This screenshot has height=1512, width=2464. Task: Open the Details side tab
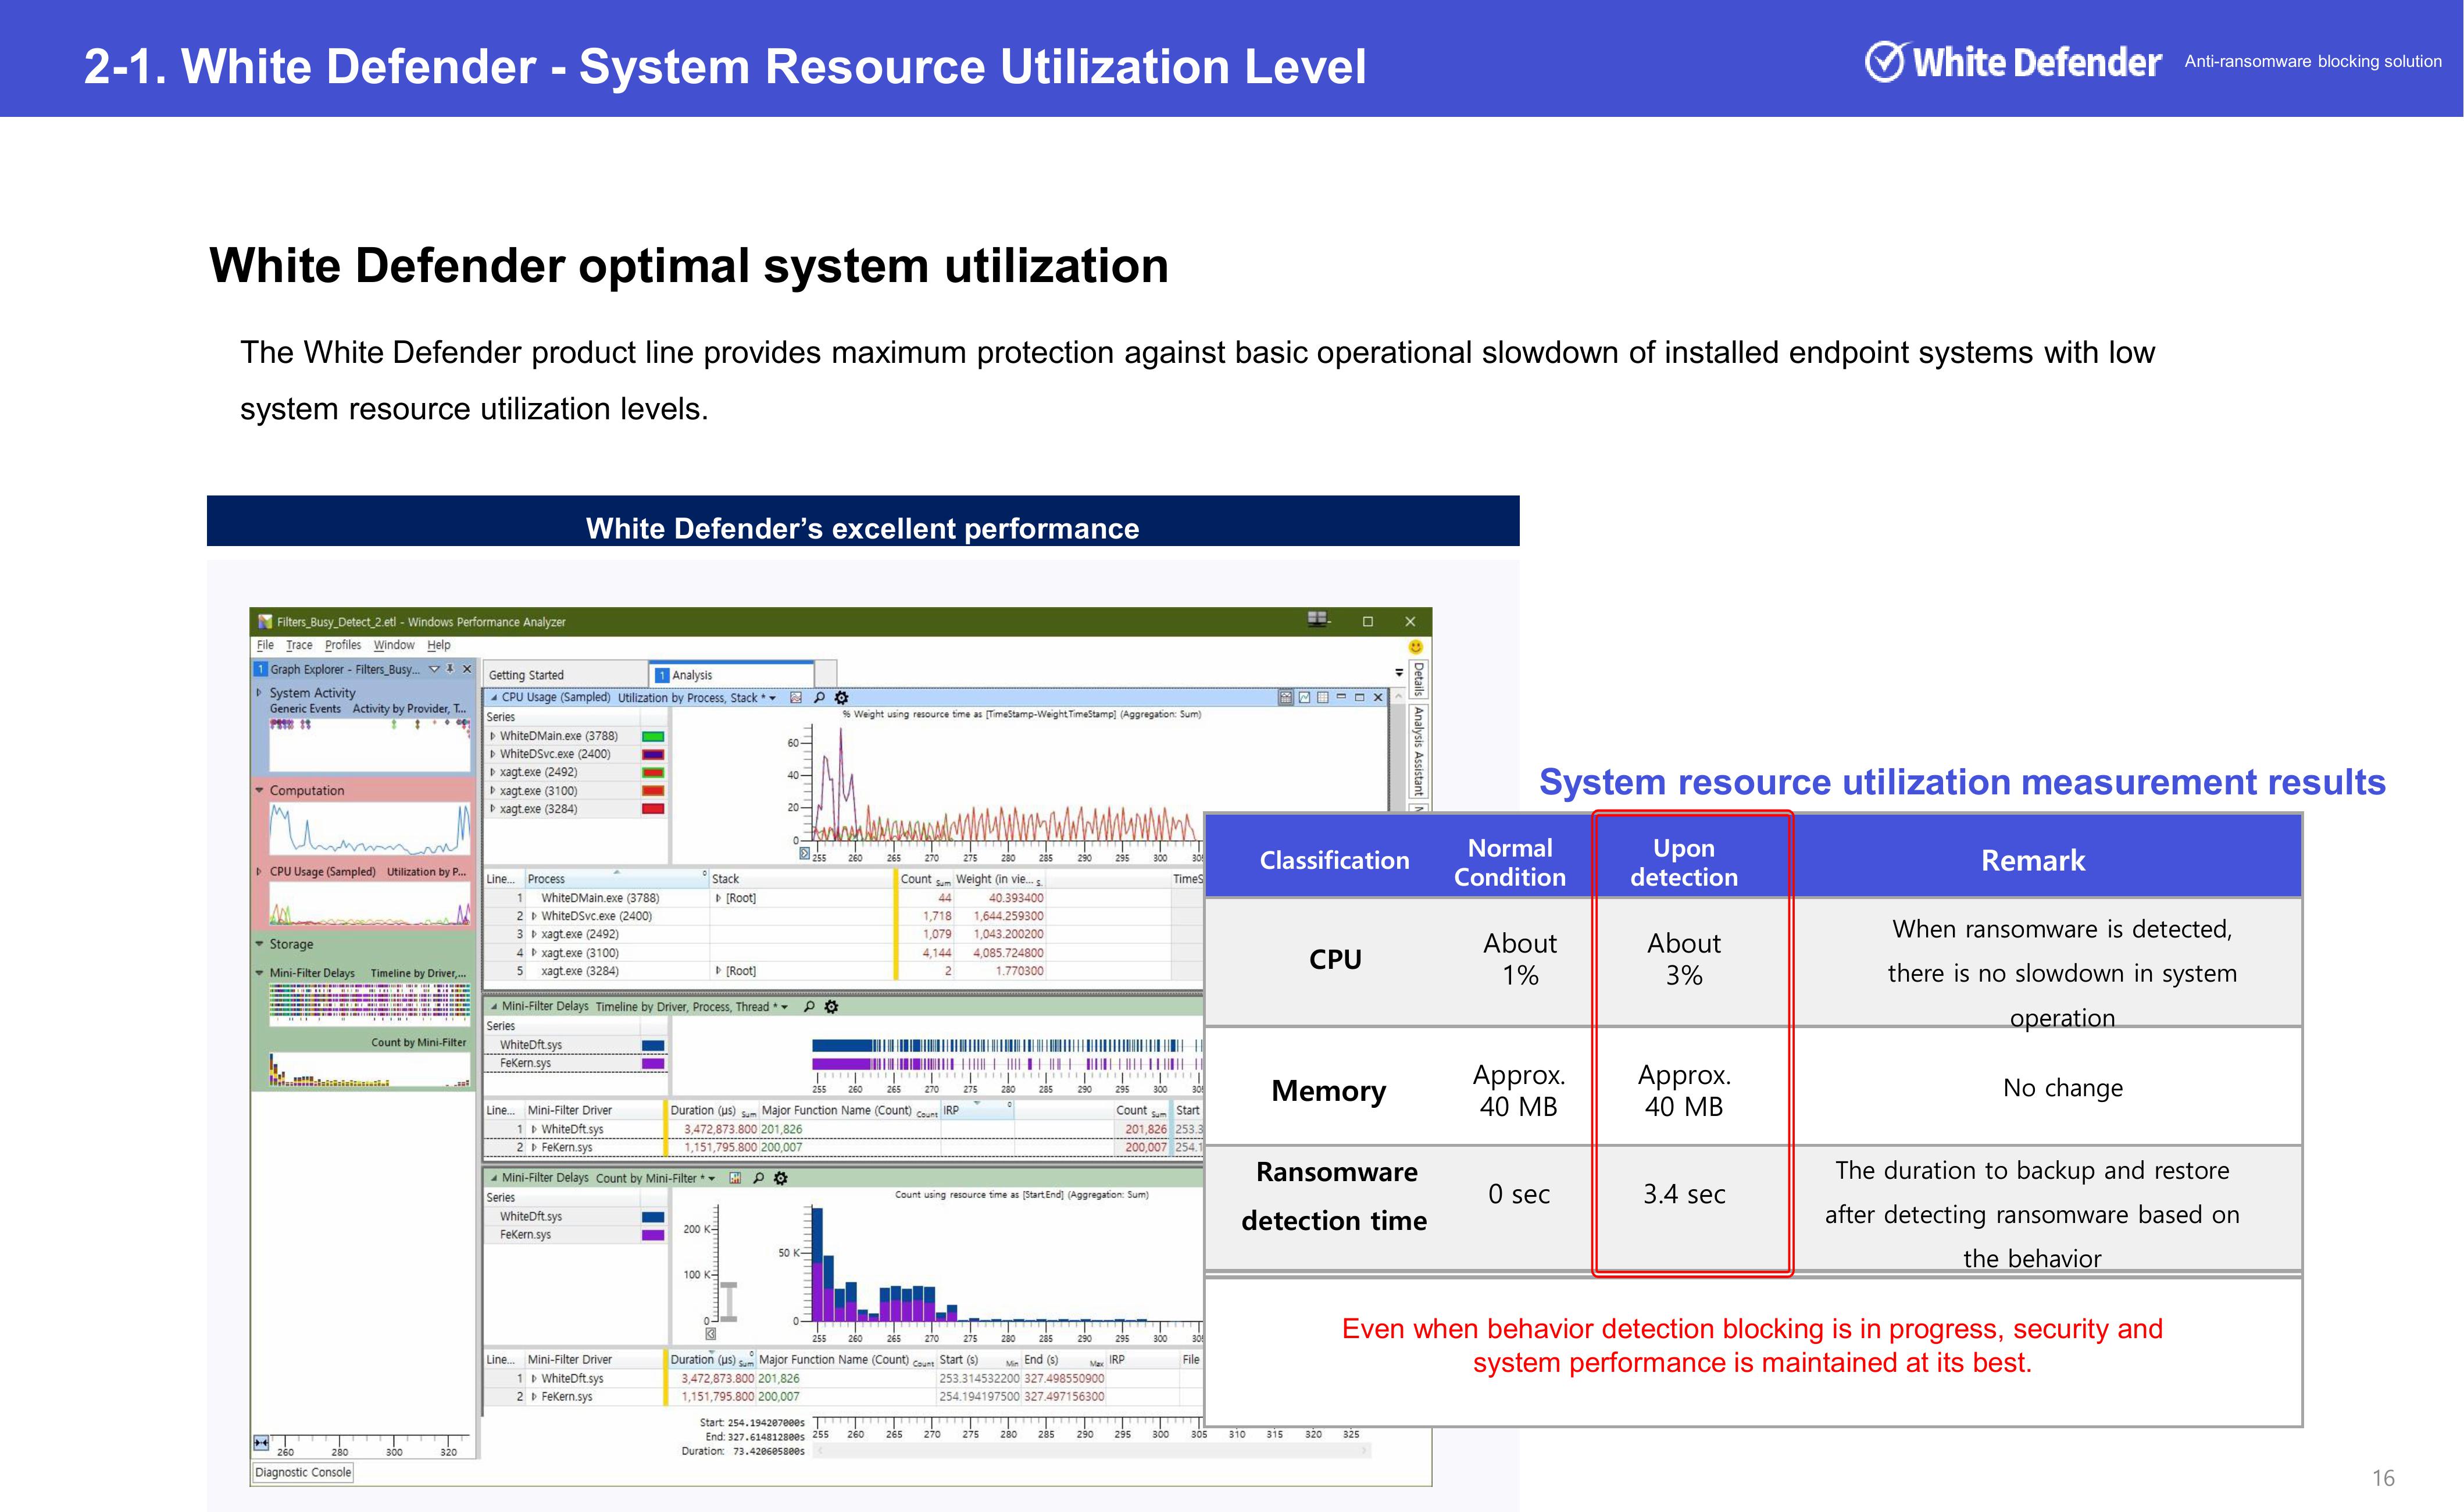[1418, 679]
